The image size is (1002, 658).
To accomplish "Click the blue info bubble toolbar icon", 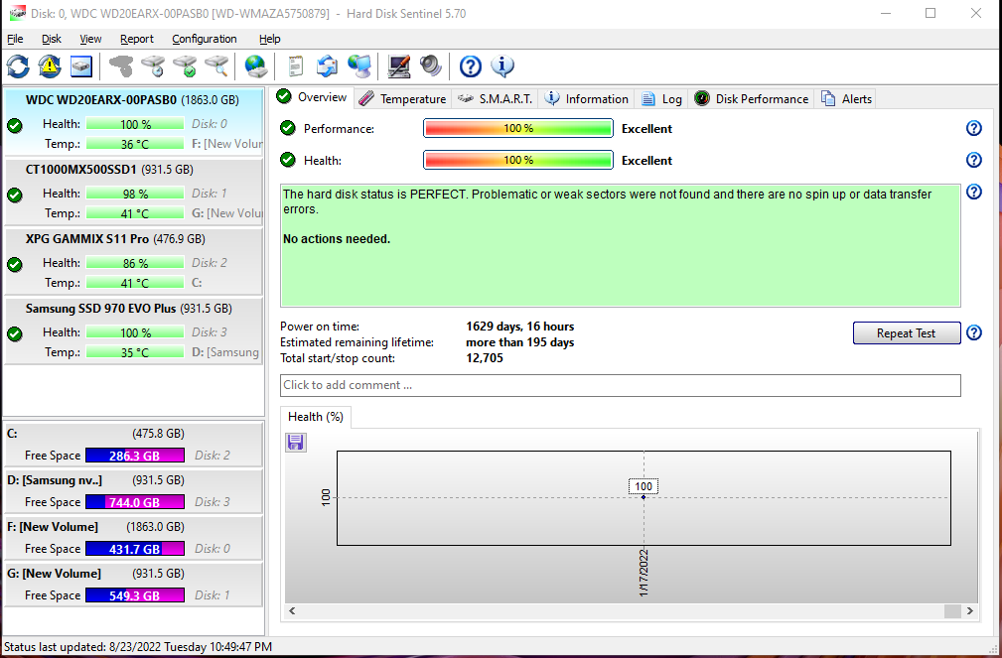I will tap(502, 66).
